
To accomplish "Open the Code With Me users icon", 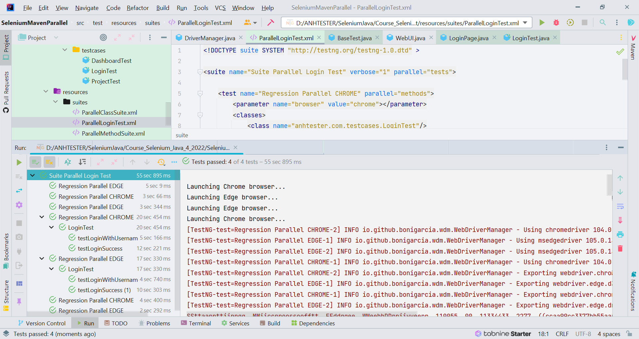I will [250, 23].
